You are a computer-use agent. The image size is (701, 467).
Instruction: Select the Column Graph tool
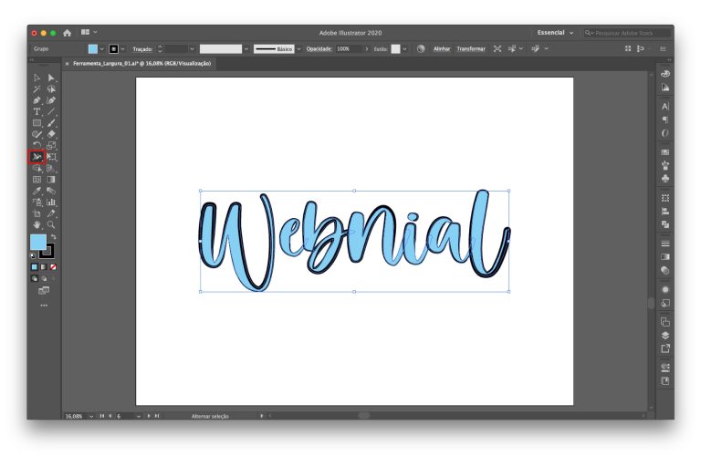pos(51,202)
